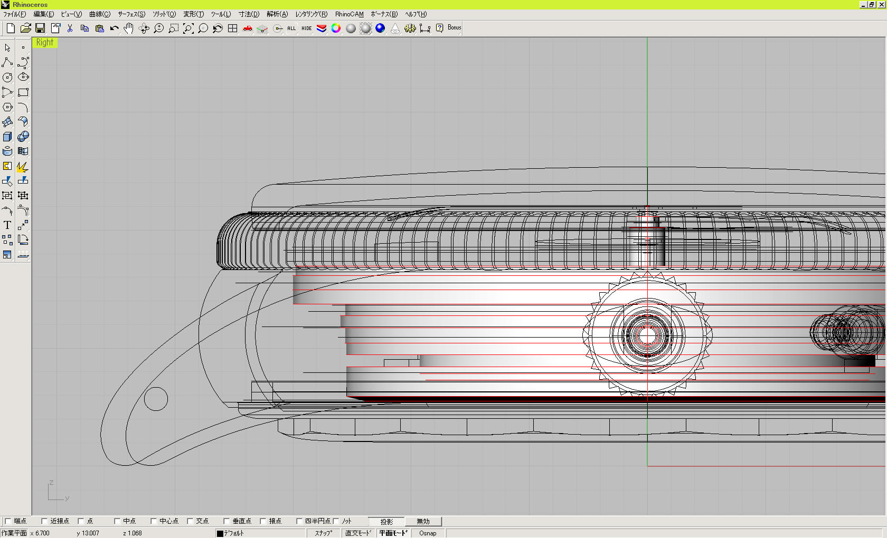Viewport: 887px width, 538px height.
Task: Open the 曲線(C) menu
Action: (x=99, y=14)
